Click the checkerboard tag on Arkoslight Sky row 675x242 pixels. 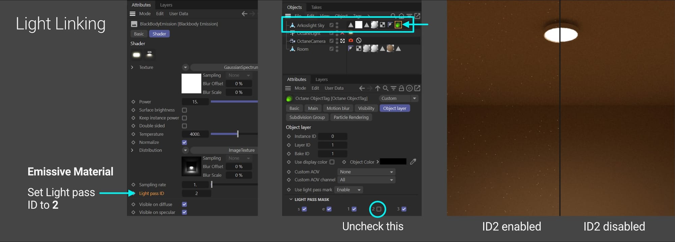382,25
